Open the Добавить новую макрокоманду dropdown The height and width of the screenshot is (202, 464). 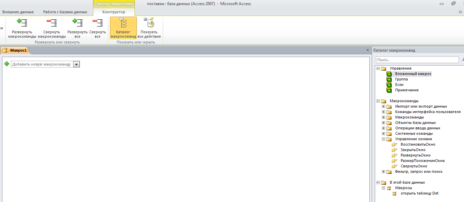tap(77, 64)
